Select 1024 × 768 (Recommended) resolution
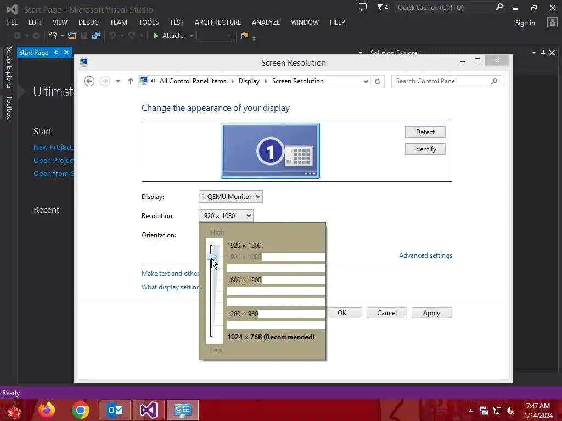562x421 pixels. coord(271,337)
